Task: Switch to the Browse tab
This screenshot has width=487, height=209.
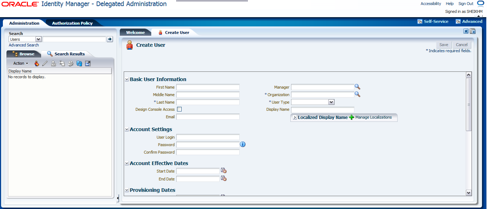Action: [x=24, y=54]
